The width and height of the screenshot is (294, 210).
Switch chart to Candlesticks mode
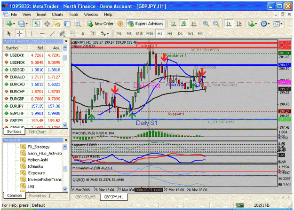tap(184, 24)
